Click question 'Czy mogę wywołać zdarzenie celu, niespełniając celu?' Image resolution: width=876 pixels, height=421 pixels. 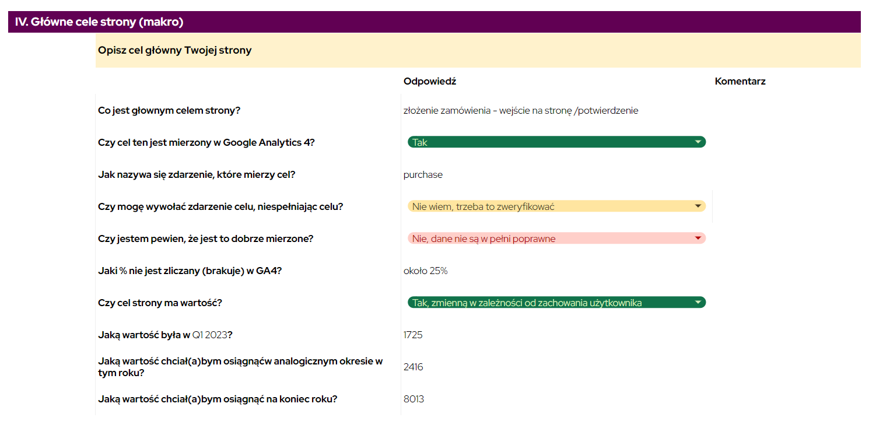[220, 206]
